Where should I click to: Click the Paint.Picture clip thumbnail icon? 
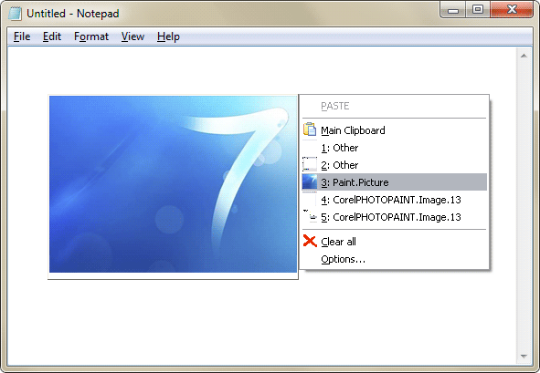click(x=310, y=181)
